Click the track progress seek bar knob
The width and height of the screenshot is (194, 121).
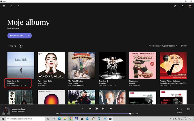130,114
